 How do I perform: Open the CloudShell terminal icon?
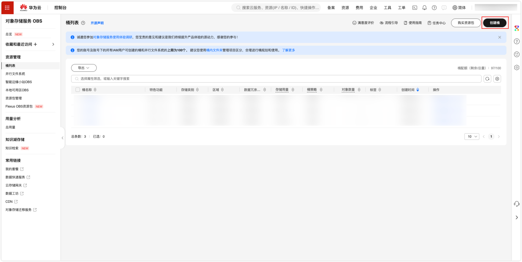(x=415, y=8)
